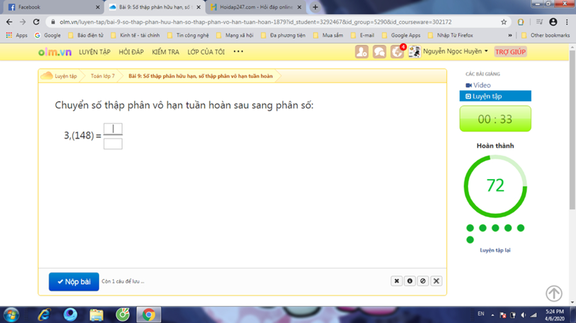
Task: Click the Luyện tập lại link
Action: tap(495, 251)
